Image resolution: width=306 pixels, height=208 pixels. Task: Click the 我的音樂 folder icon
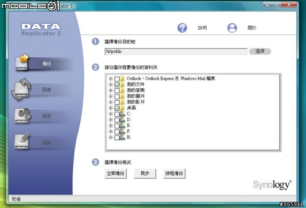[x=122, y=90]
